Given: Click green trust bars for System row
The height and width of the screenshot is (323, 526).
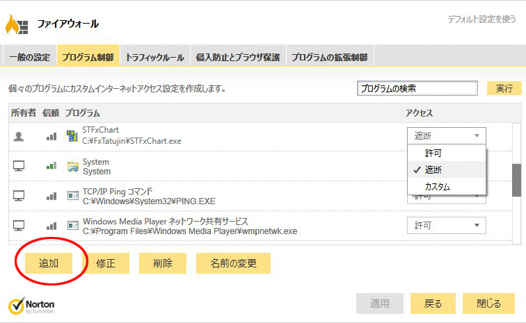Looking at the screenshot, I should pyautogui.click(x=51, y=165).
